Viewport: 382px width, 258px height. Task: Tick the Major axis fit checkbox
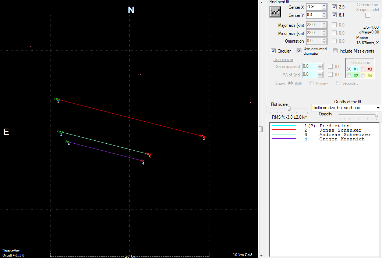[x=334, y=25]
